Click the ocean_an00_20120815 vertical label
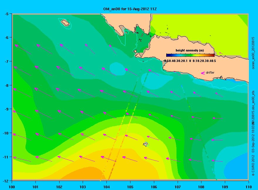Viewport: 258px width, 190px height. [x=253, y=53]
